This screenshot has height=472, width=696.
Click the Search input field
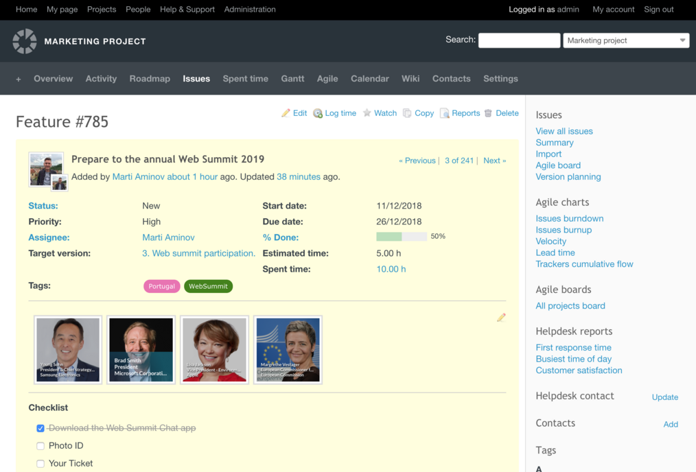tap(519, 40)
